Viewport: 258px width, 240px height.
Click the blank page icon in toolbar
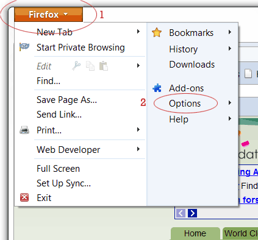[x=248, y=73]
